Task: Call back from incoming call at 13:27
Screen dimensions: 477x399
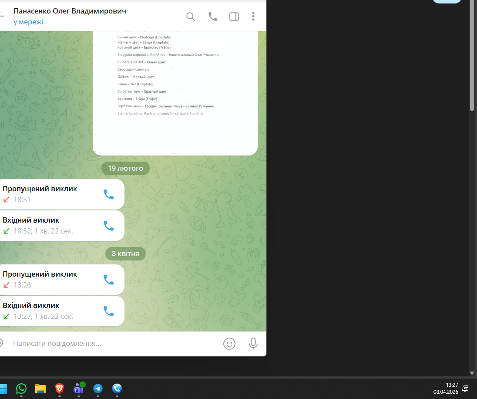Action: pyautogui.click(x=109, y=311)
